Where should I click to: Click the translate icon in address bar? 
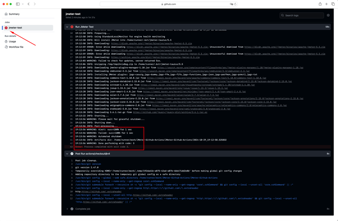(231, 4)
